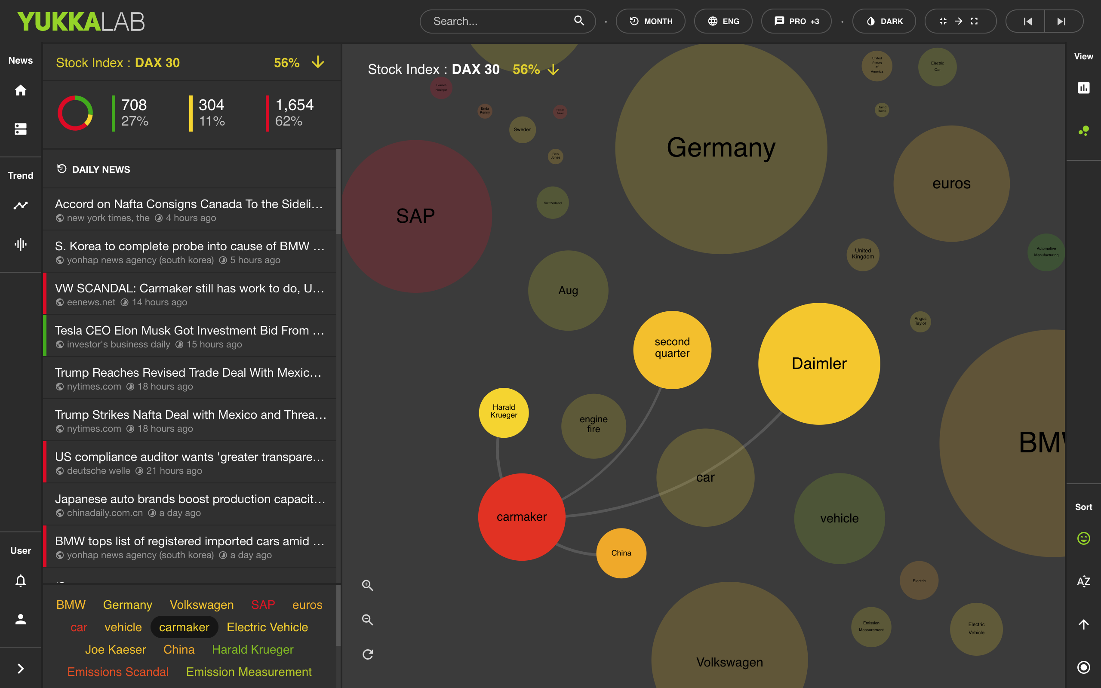Open Trump Reaches Revised Trade Deal article
The height and width of the screenshot is (688, 1101).
click(189, 378)
